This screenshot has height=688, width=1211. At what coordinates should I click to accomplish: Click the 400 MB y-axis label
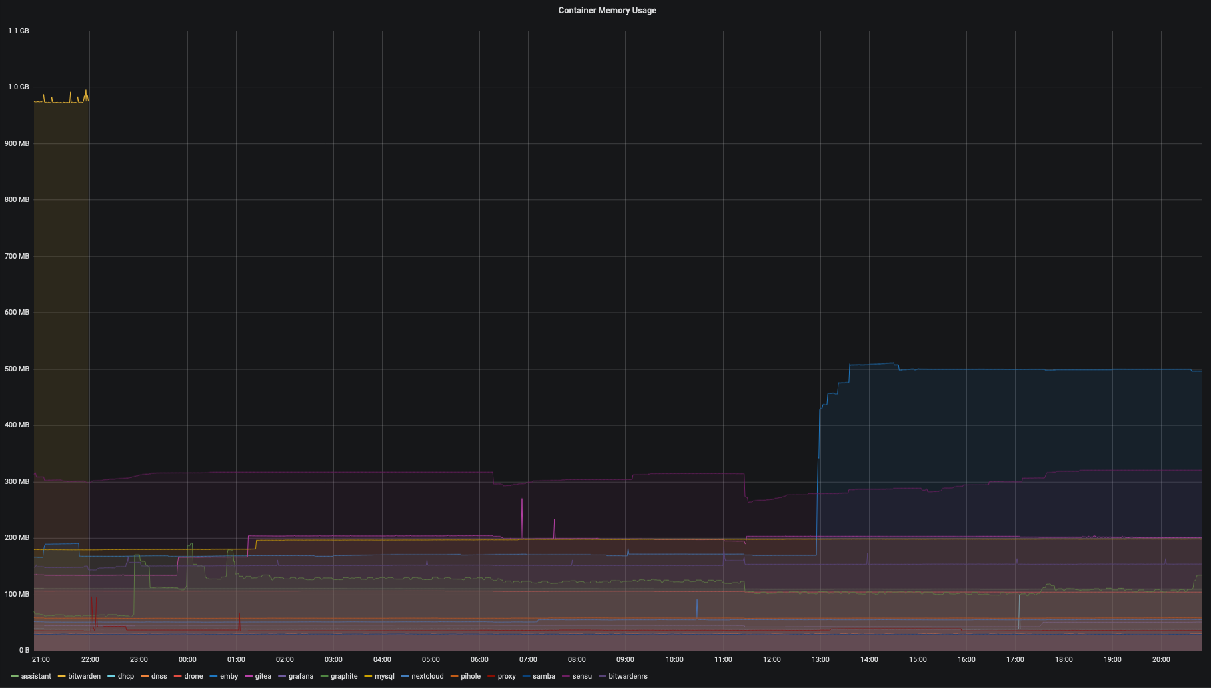[x=17, y=425]
